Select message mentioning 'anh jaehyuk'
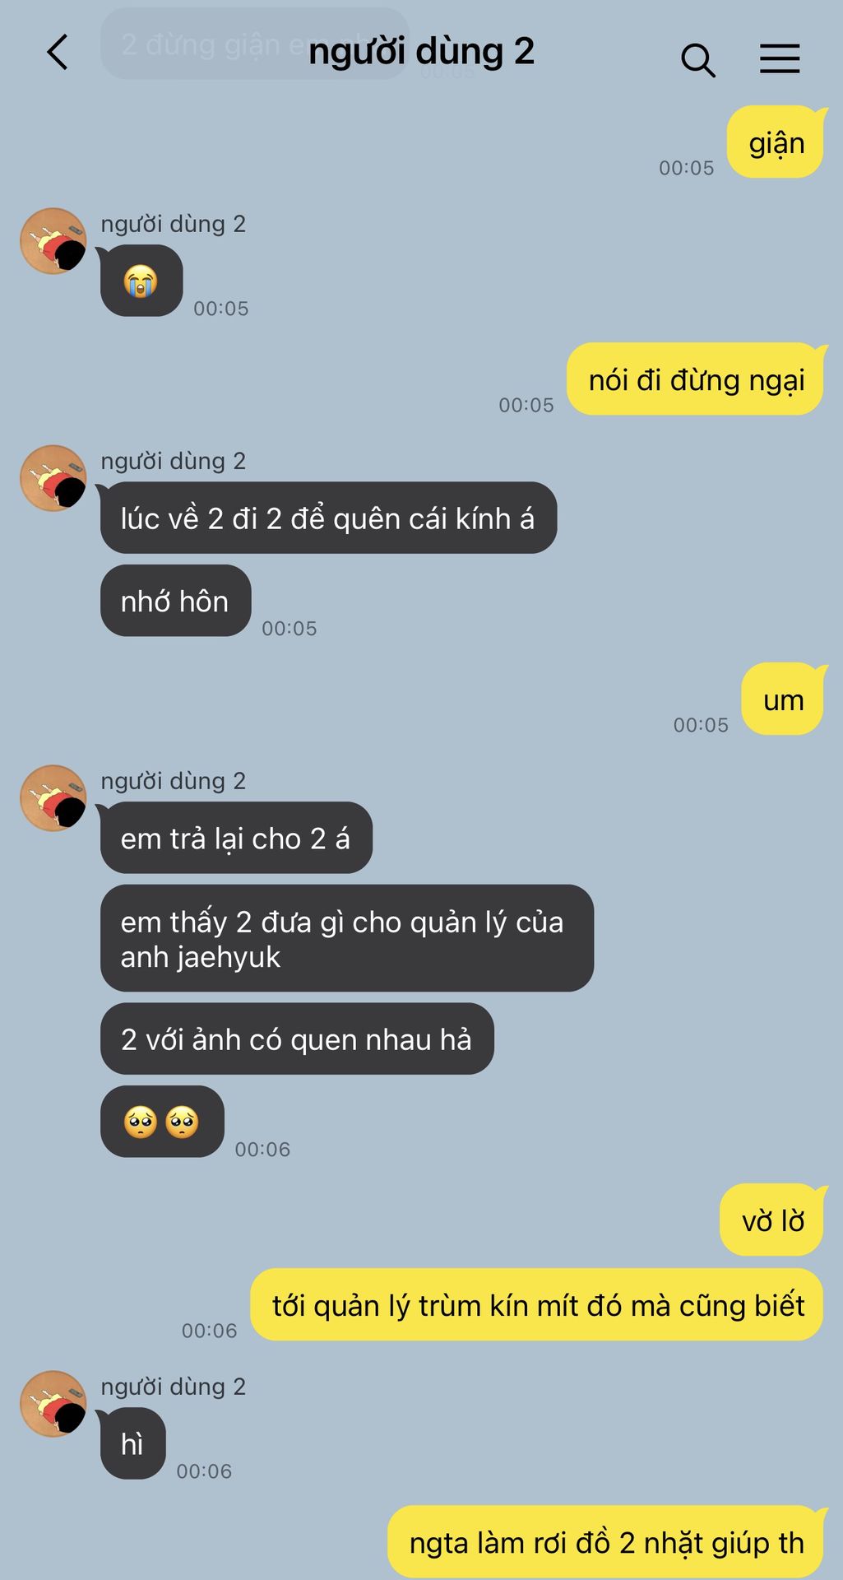 tap(347, 938)
